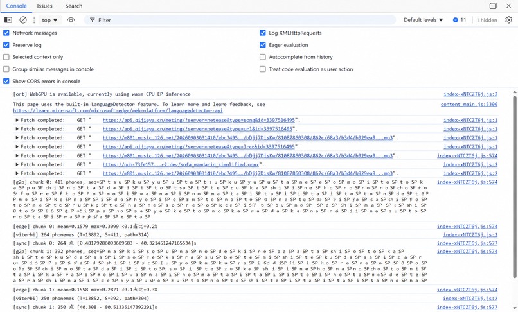Click the console's vertical scrollbar thumb

coord(515,187)
